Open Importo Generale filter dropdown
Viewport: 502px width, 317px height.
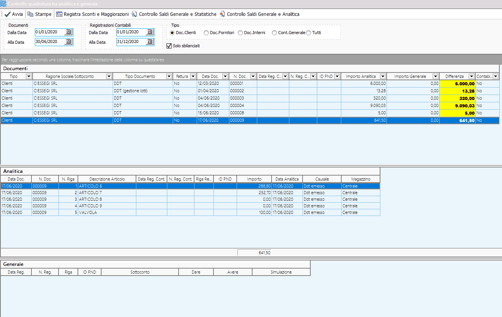tap(435, 77)
